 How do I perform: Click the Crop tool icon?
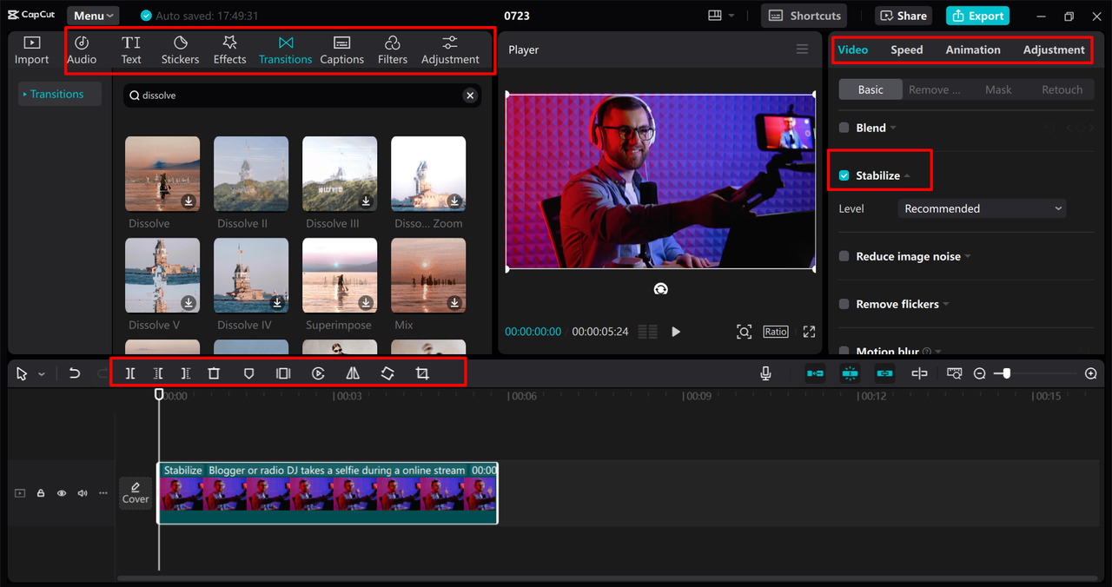pos(422,373)
